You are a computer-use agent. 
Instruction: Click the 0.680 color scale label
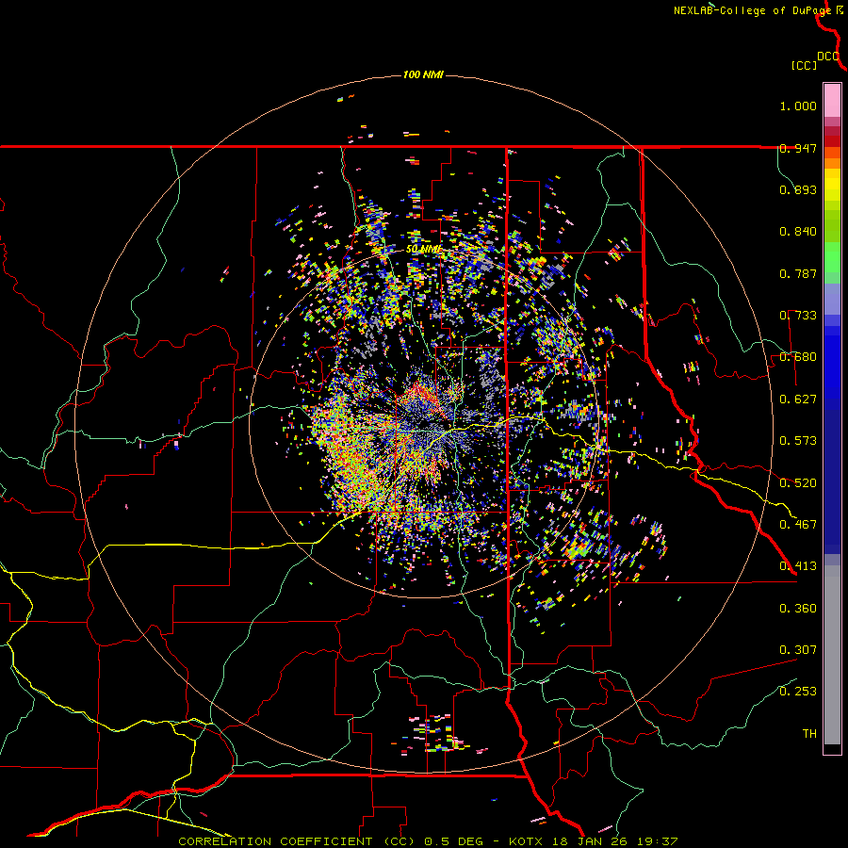(x=798, y=357)
